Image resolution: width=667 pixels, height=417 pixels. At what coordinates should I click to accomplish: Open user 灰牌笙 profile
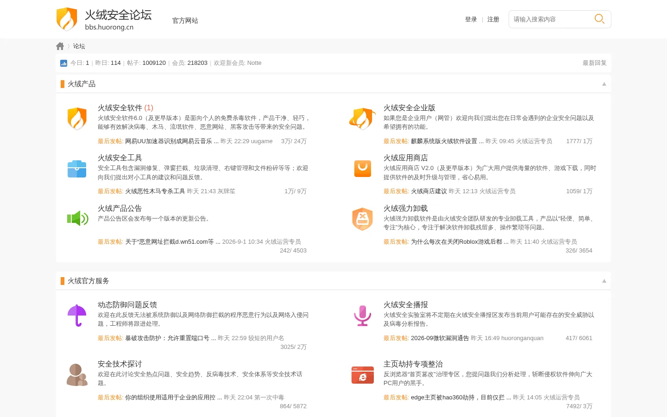pyautogui.click(x=227, y=191)
